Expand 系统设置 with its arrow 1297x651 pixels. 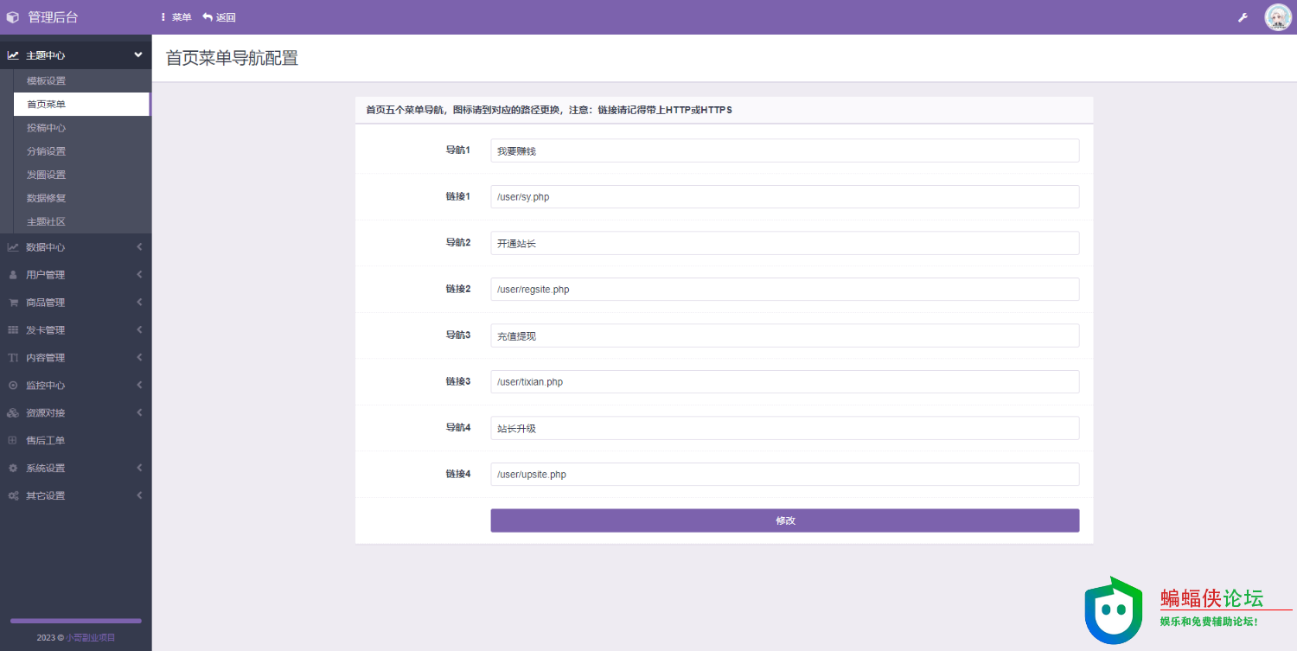point(139,469)
